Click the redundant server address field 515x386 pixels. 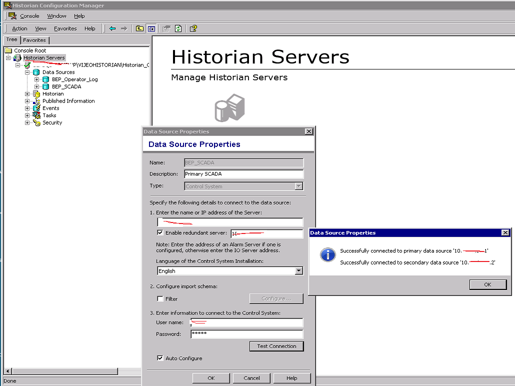coord(266,233)
